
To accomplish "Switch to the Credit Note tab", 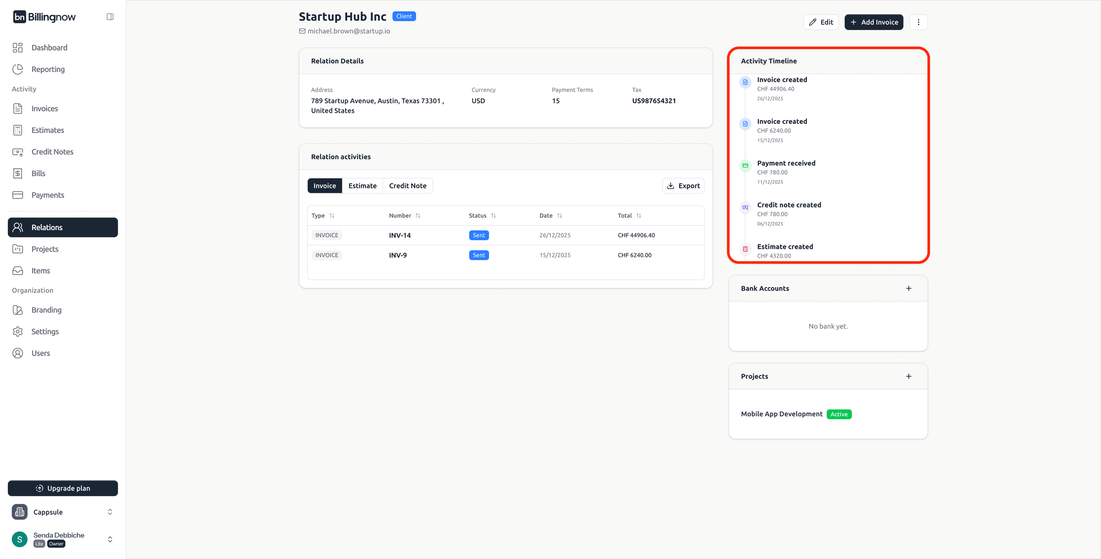I will click(407, 186).
